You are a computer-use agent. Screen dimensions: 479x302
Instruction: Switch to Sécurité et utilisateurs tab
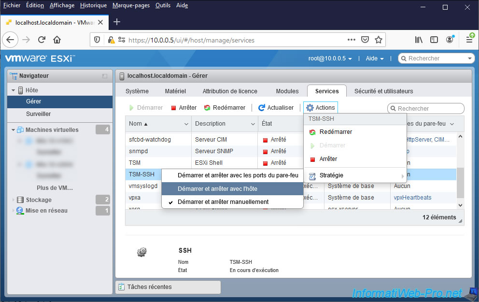tap(384, 91)
